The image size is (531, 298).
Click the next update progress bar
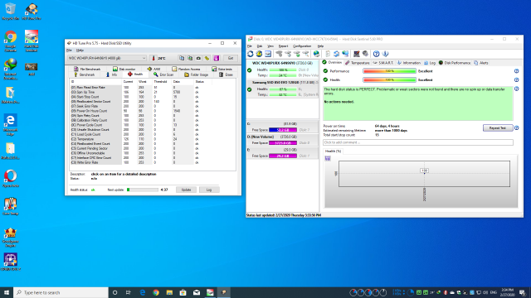point(142,190)
